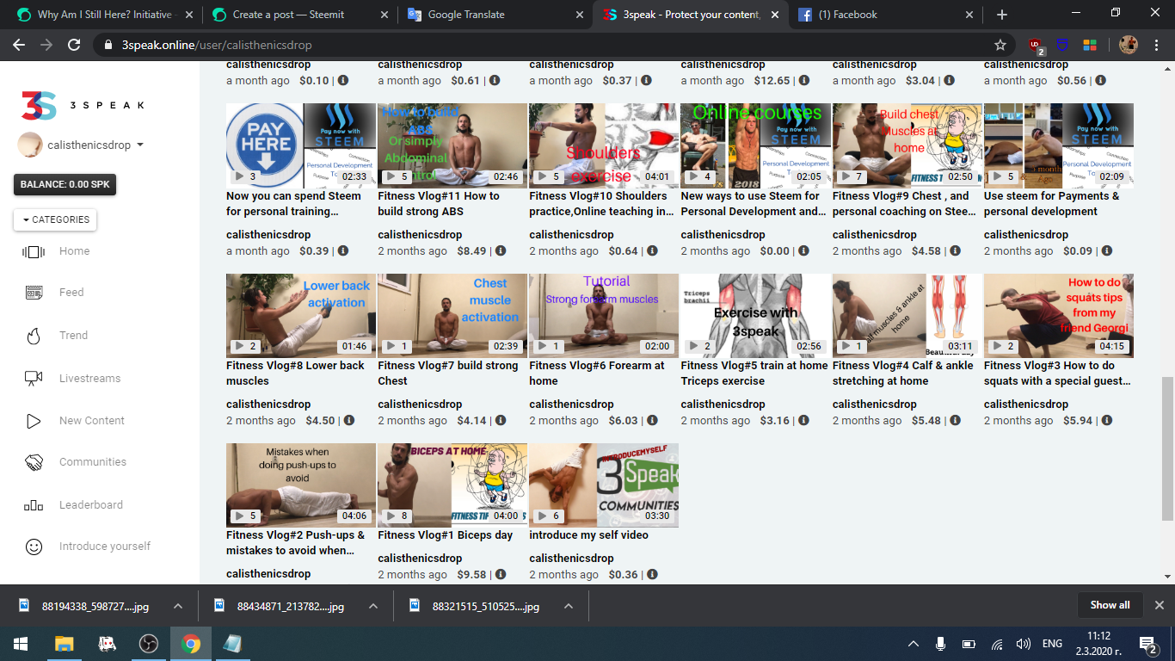Select the Home icon in sidebar
Image resolution: width=1175 pixels, height=661 pixels.
click(x=34, y=250)
